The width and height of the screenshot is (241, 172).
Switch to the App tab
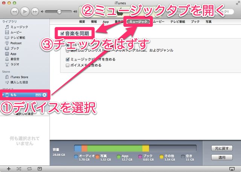click(x=106, y=22)
